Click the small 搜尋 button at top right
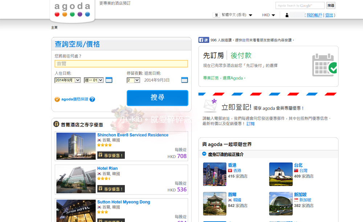The width and height of the screenshot is (363, 222). [x=331, y=5]
